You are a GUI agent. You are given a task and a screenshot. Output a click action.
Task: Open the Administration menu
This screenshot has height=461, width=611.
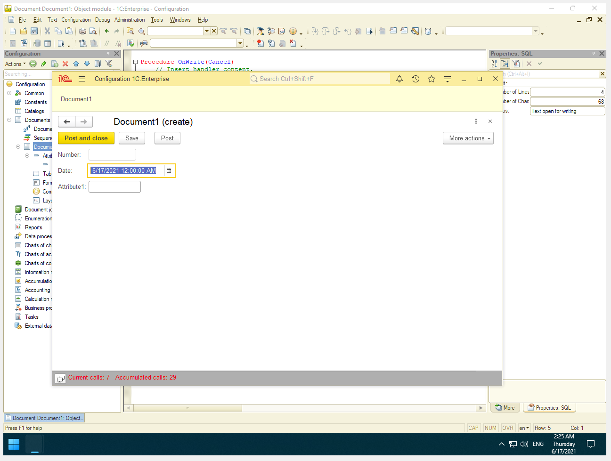[x=130, y=20]
